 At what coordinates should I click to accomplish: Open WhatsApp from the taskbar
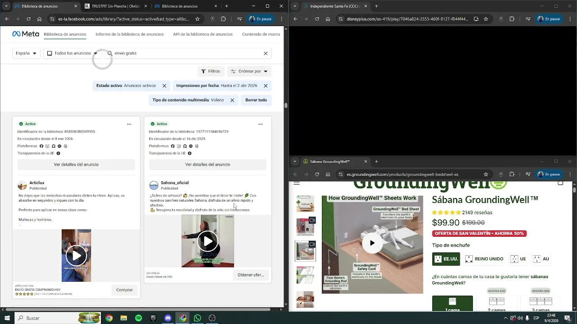tap(197, 318)
